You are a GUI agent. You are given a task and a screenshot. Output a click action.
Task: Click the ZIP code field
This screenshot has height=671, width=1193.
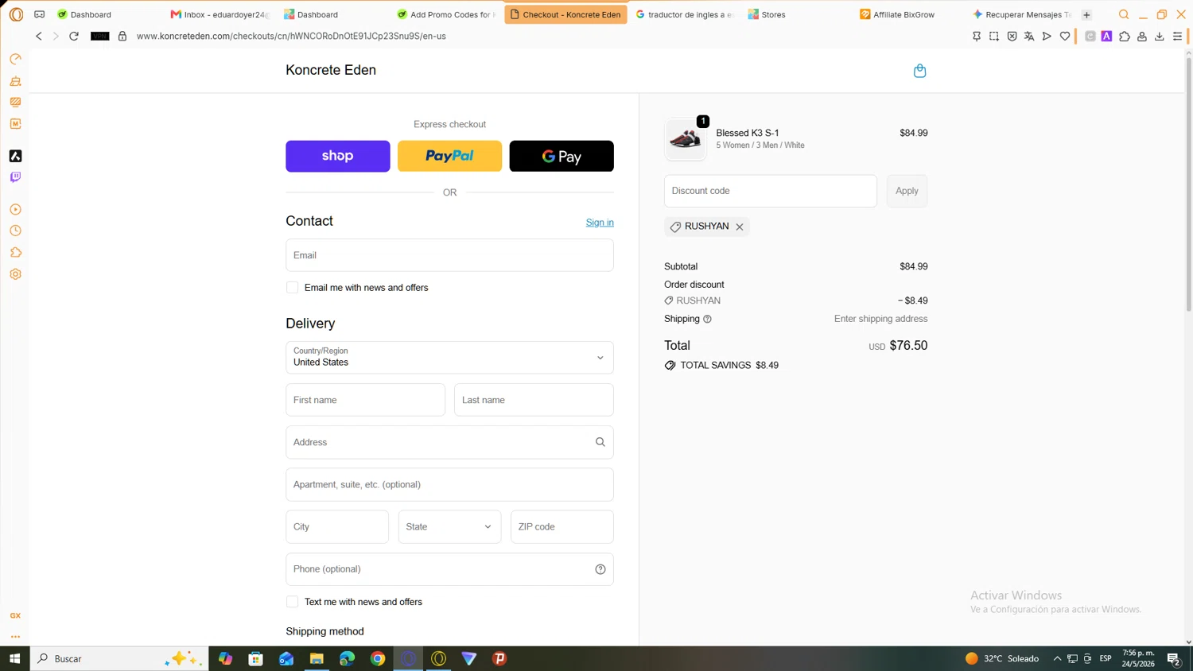[x=562, y=527]
